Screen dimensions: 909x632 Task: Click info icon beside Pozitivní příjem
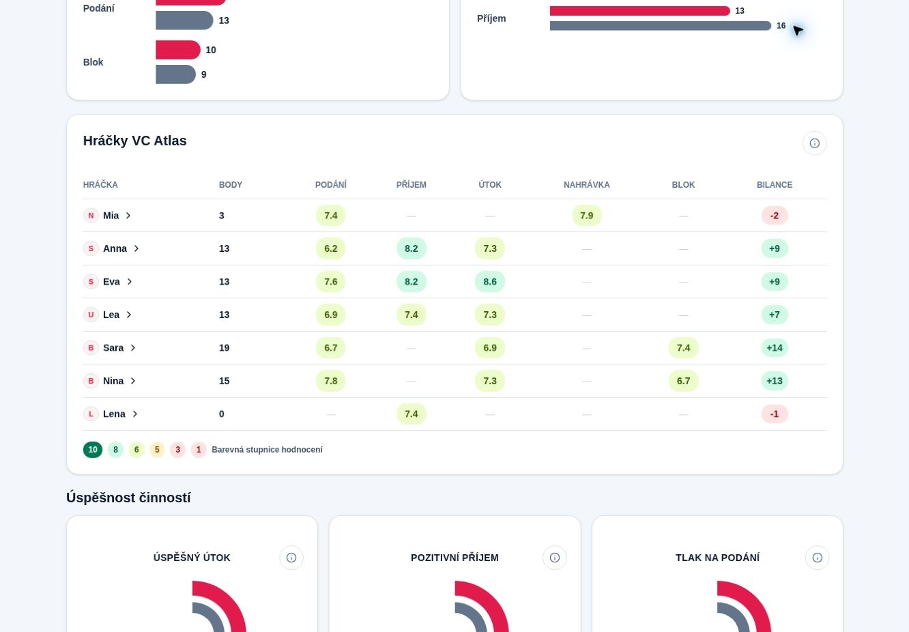(555, 558)
